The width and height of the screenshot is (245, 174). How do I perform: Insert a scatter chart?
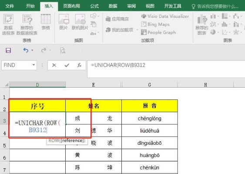point(225,32)
